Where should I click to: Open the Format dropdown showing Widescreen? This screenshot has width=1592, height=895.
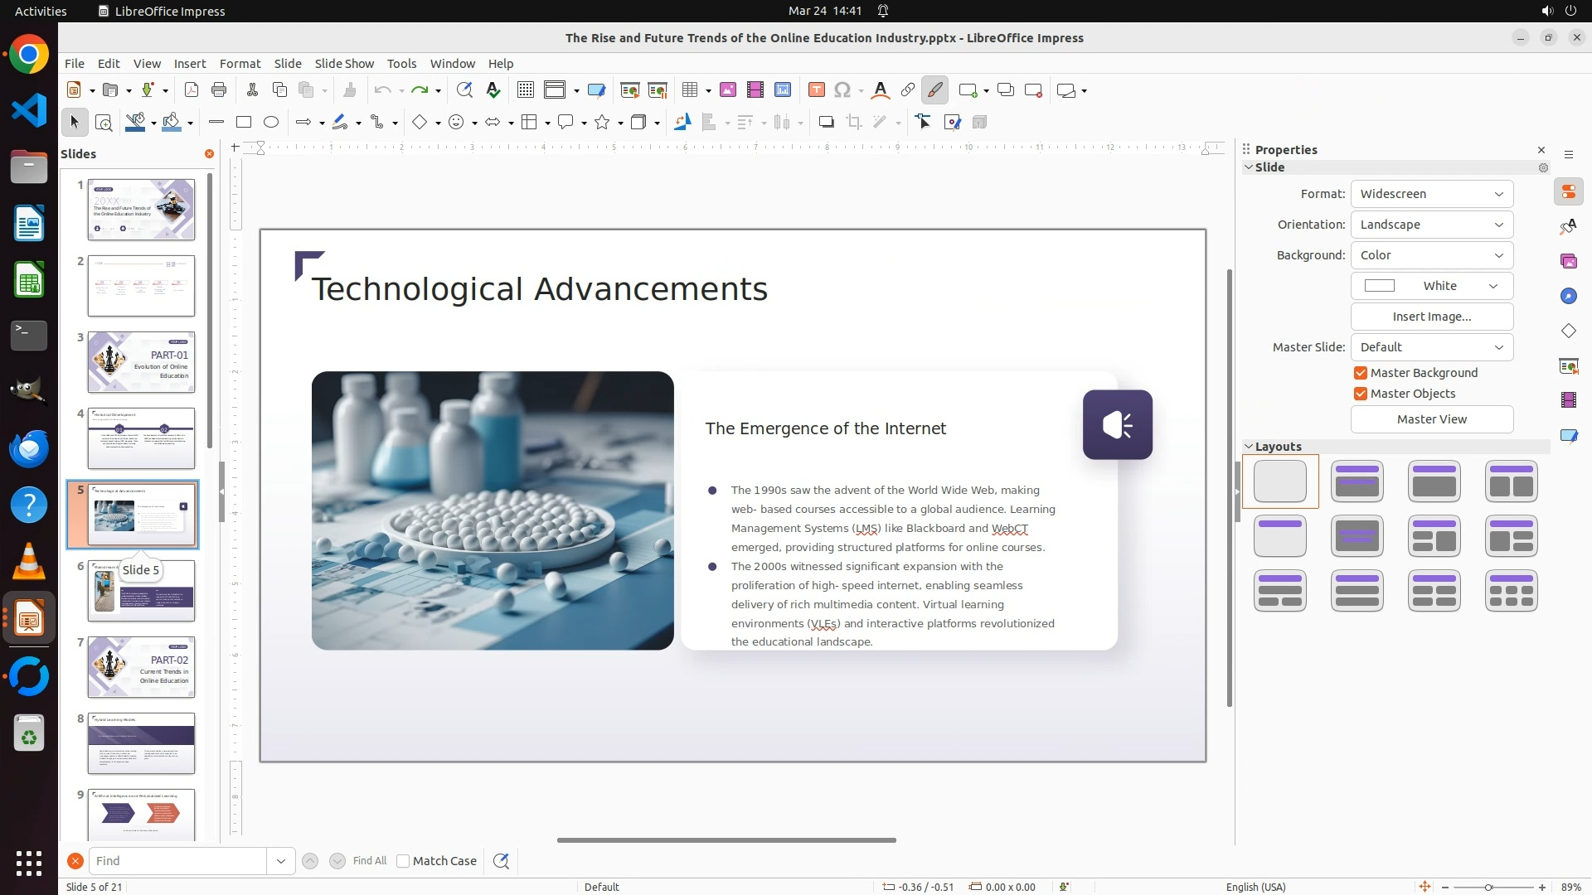[x=1431, y=194]
